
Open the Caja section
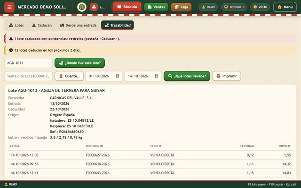pyautogui.click(x=181, y=7)
